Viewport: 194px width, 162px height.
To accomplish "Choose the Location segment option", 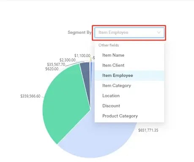I will (x=129, y=96).
